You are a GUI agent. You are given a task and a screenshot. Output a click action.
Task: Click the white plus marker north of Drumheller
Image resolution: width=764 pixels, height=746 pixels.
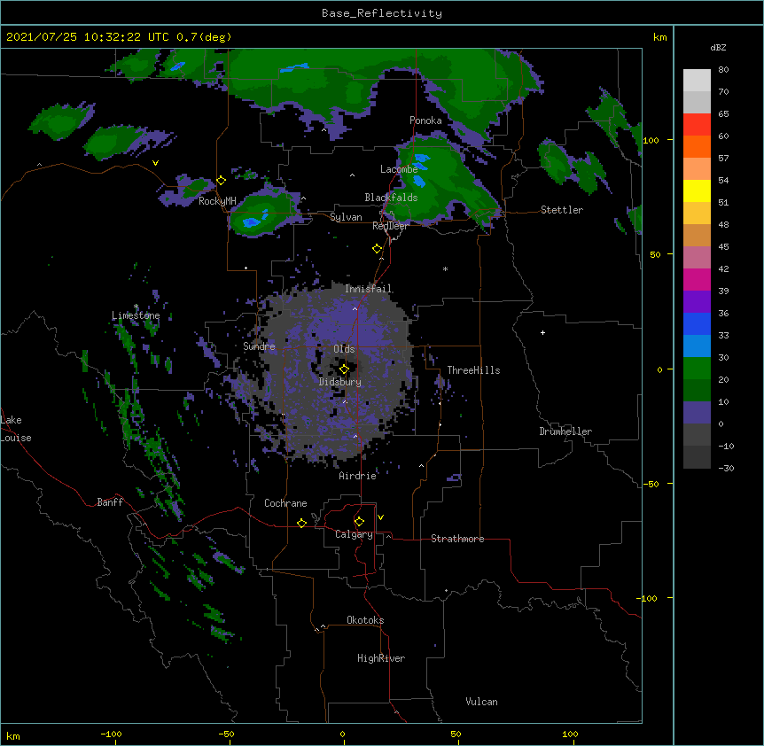point(542,332)
